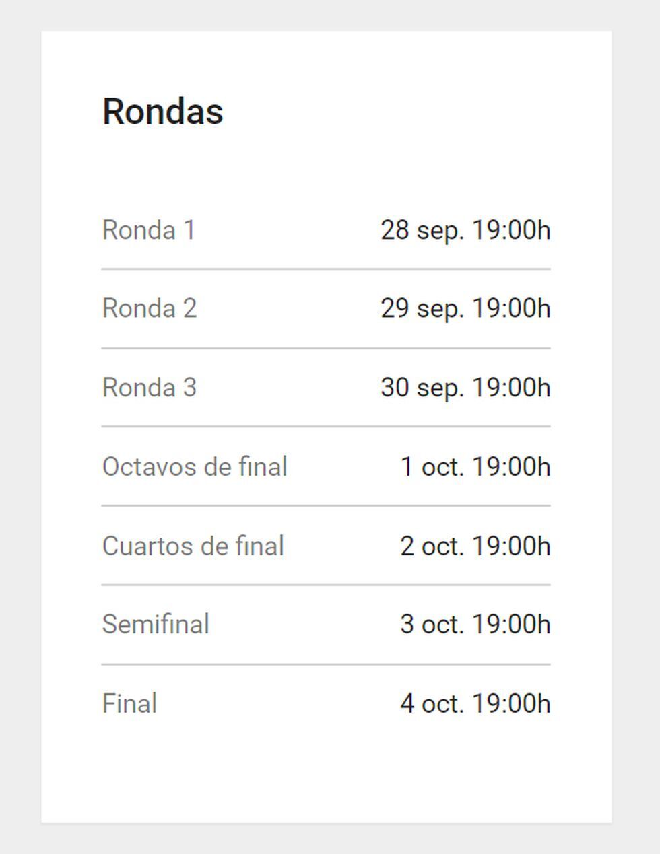The height and width of the screenshot is (854, 660).
Task: Click the 1 oct. 19:00h date
Action: [x=475, y=467]
